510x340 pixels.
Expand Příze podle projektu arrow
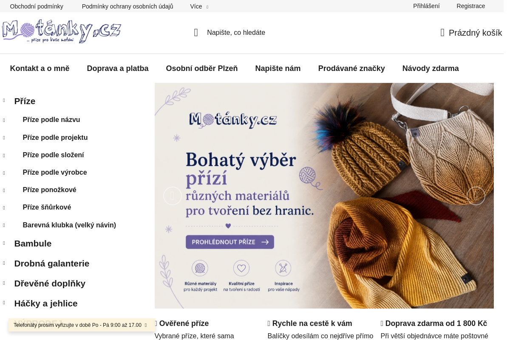(4, 138)
